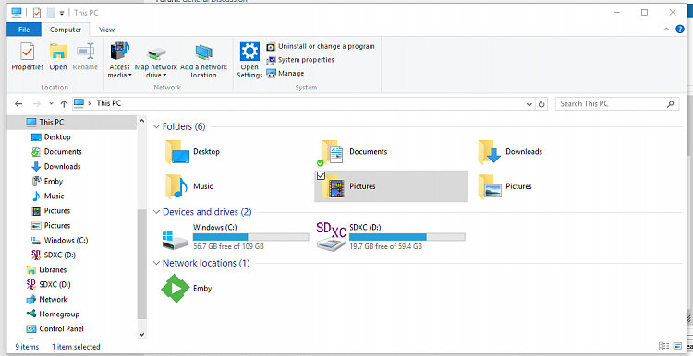
Task: Open the File tab
Action: coord(24,30)
